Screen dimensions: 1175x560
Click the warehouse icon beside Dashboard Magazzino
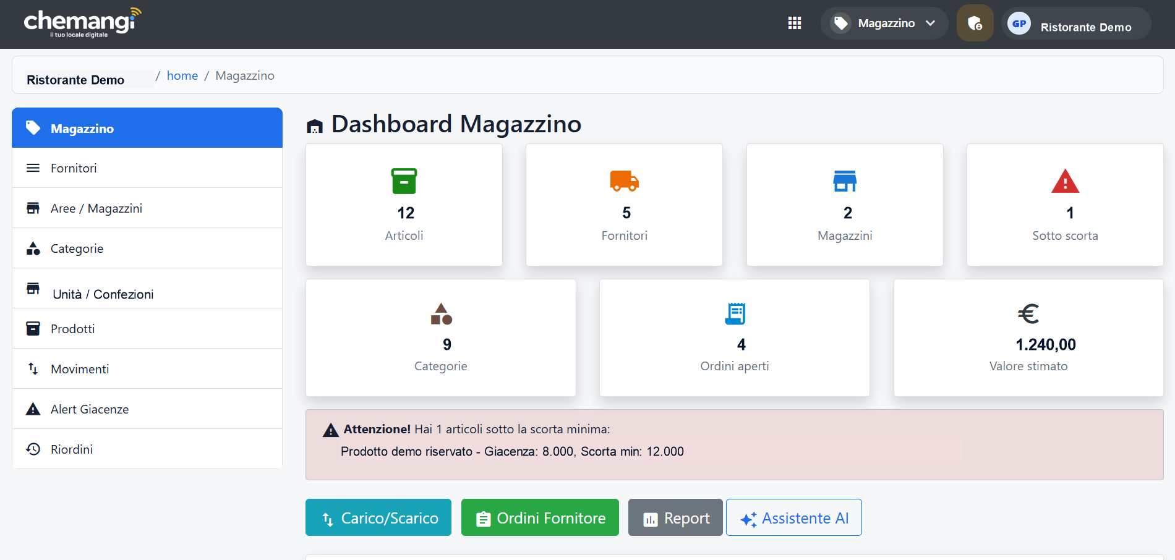[x=315, y=126]
